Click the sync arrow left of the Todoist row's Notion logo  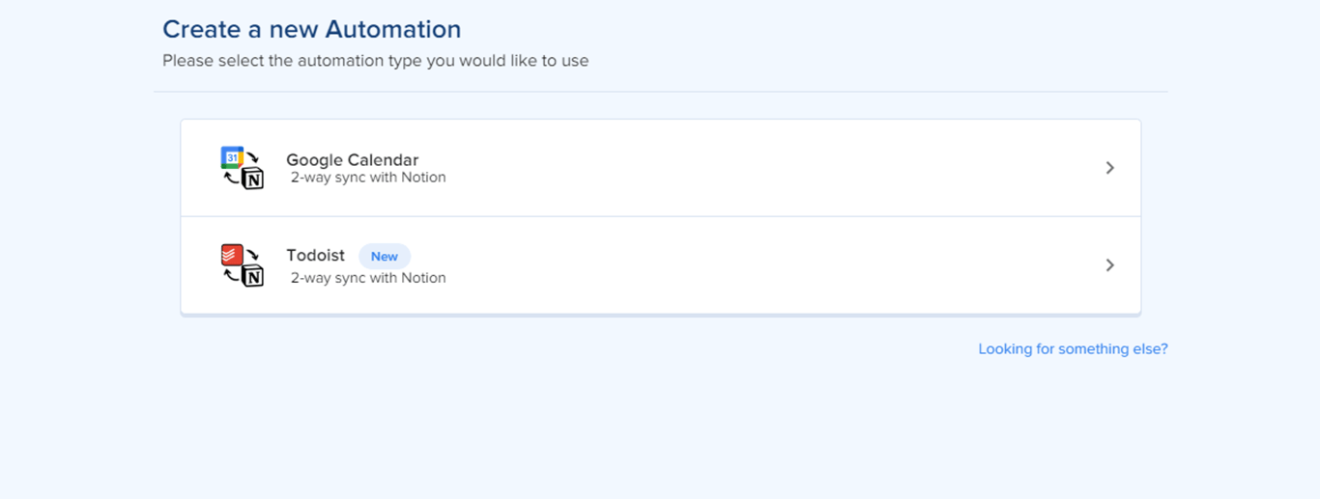(231, 277)
